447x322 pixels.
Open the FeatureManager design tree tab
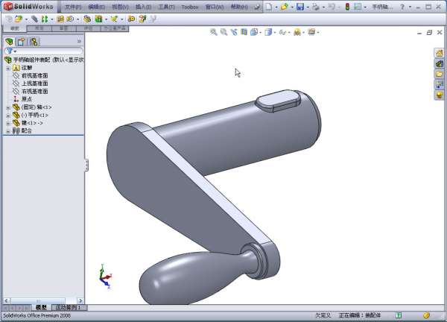(9, 42)
